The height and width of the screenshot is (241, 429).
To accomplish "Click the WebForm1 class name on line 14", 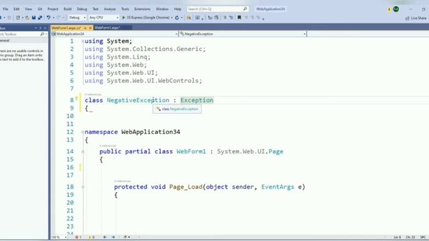I will (191, 151).
